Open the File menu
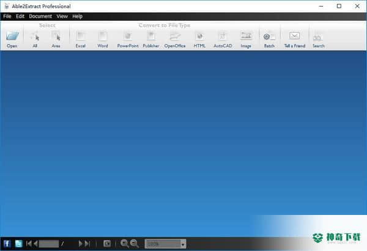Viewport: 367px width, 251px height. pyautogui.click(x=7, y=16)
